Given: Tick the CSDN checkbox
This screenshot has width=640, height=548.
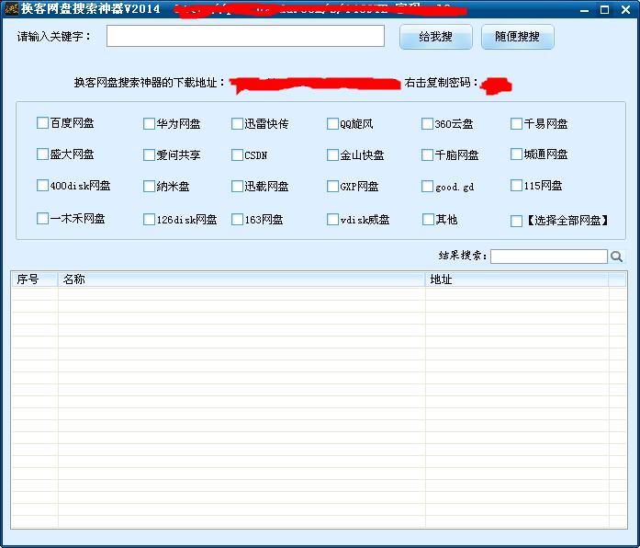Looking at the screenshot, I should tap(237, 154).
